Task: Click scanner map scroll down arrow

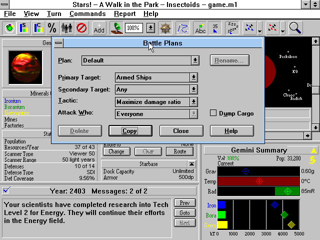Action: point(315,128)
